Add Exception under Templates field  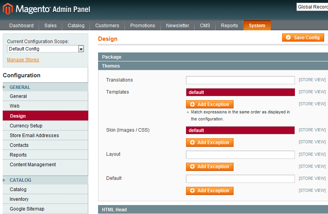point(210,104)
